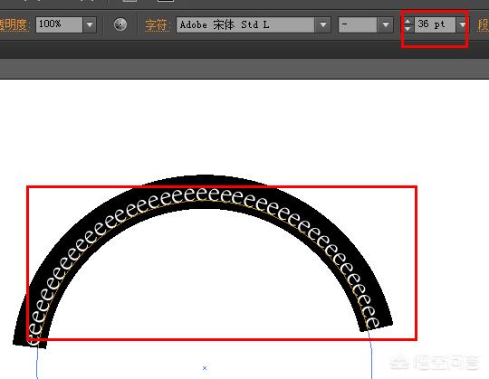The image size is (489, 379).
Task: Open the 字符 character panel link
Action: (x=158, y=25)
